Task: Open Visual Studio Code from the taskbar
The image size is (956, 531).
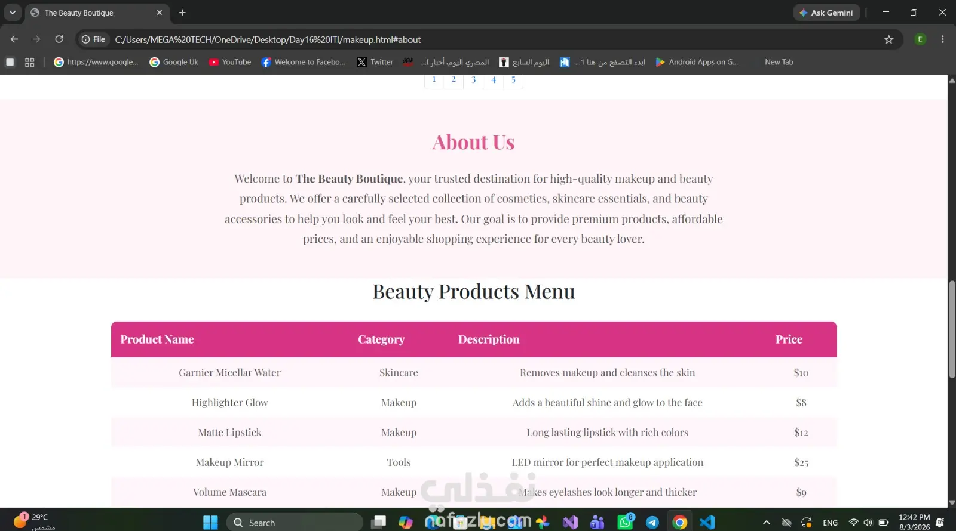Action: (707, 523)
